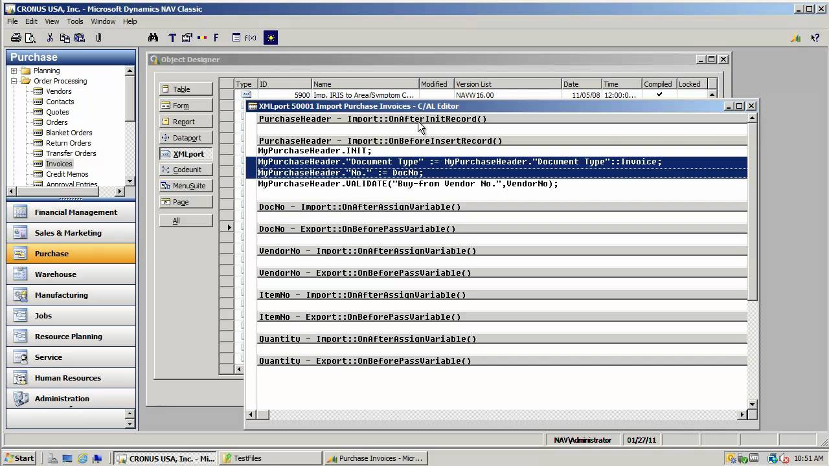Image resolution: width=829 pixels, height=466 pixels.
Task: Select Codeunit in Object Designer
Action: click(x=186, y=170)
